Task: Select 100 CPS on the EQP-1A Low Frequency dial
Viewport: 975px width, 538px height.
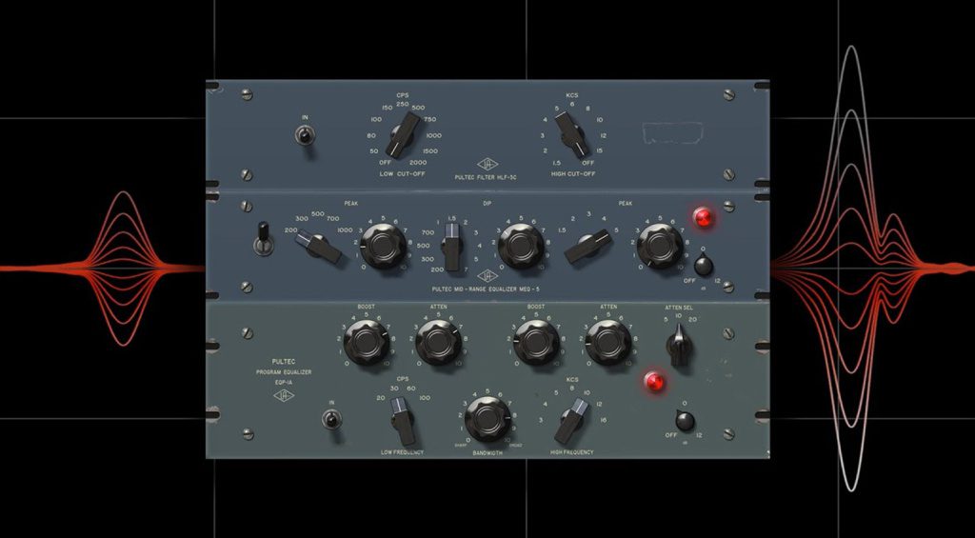Action: coord(425,397)
